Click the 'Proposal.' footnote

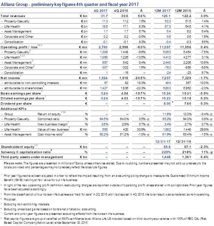pos(10,199)
